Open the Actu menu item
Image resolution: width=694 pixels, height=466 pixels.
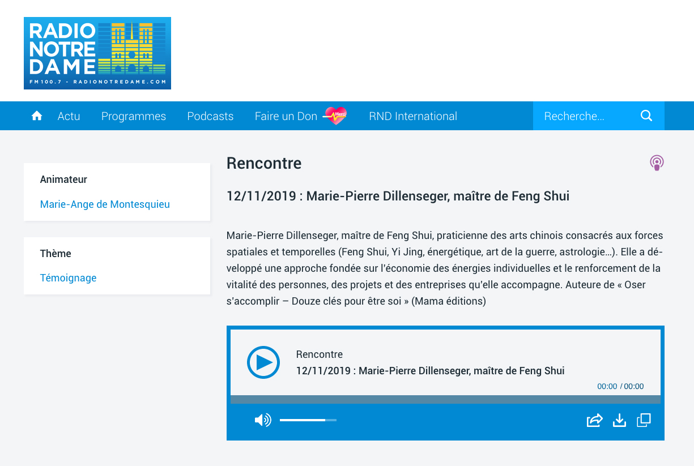[x=69, y=116]
